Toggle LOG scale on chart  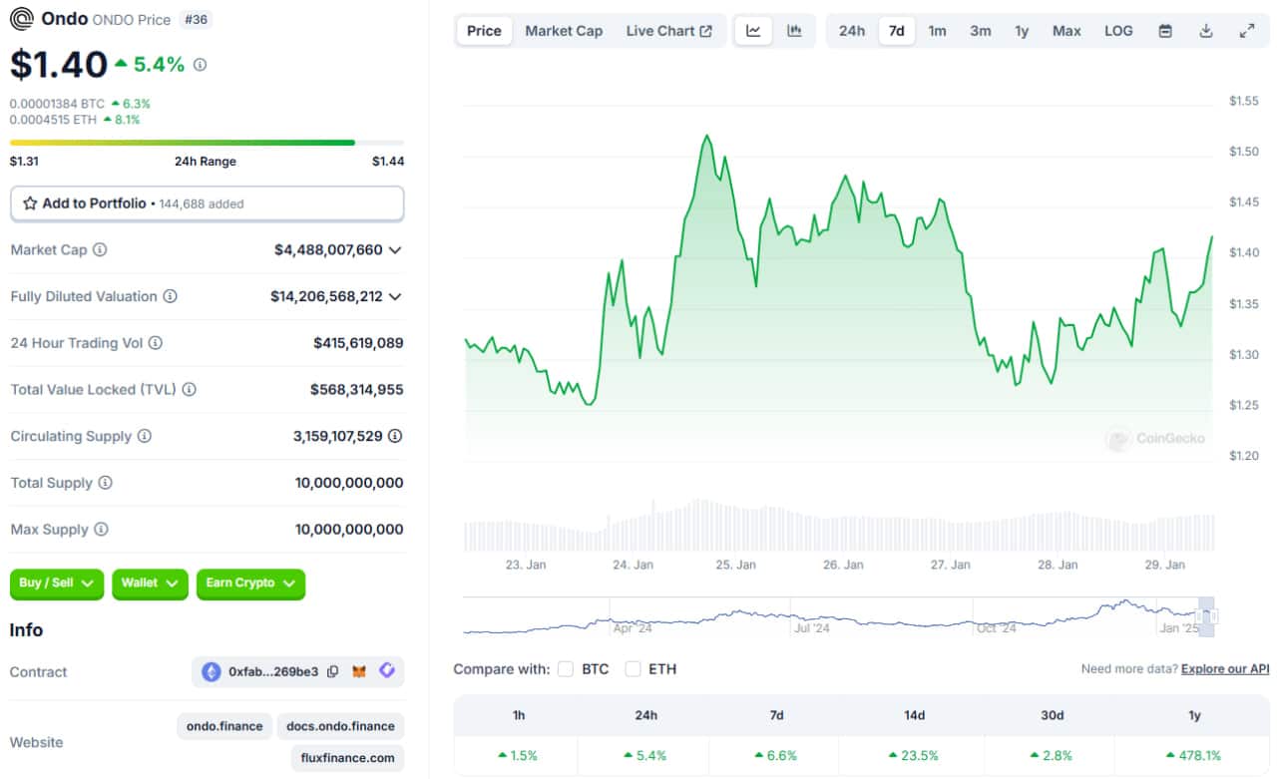tap(1118, 31)
